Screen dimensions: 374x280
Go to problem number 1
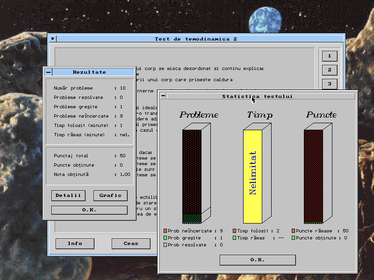pyautogui.click(x=329, y=56)
